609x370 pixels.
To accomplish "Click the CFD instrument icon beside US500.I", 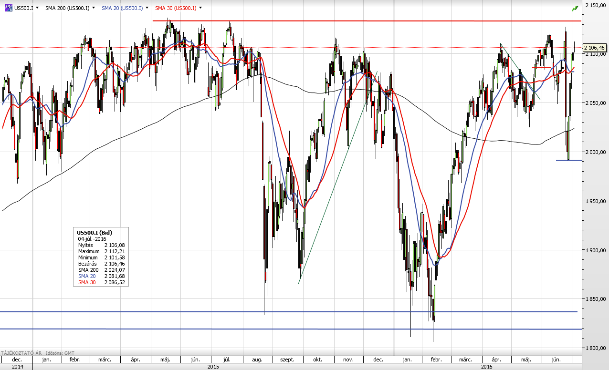I will [8, 8].
